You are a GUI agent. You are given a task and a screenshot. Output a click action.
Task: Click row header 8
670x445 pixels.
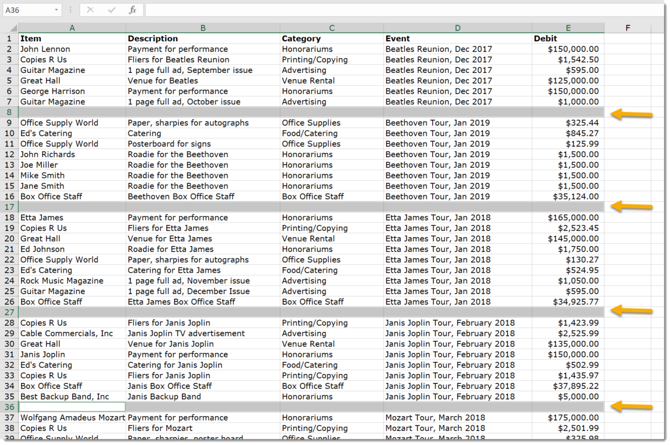click(x=9, y=112)
